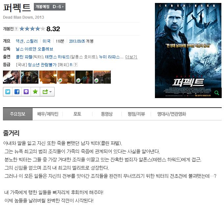Screen dimensions: 224x208
Task: Play the fifth thumbnail video clip
Action: 84,77
